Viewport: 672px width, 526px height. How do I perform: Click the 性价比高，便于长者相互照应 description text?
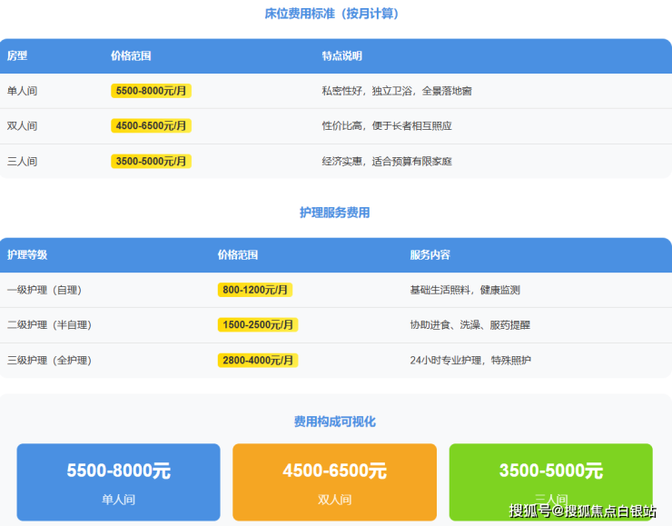click(x=386, y=126)
